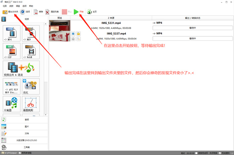Open the 任务 menu
This screenshot has height=155, width=234.
pyautogui.click(x=4, y=6)
